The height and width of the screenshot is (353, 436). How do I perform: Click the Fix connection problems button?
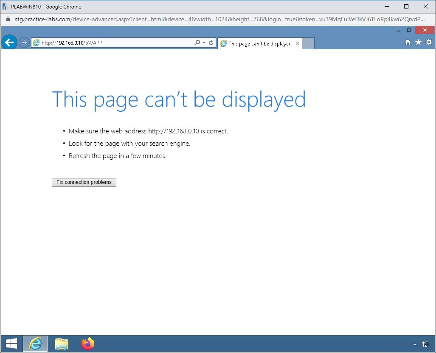click(84, 182)
